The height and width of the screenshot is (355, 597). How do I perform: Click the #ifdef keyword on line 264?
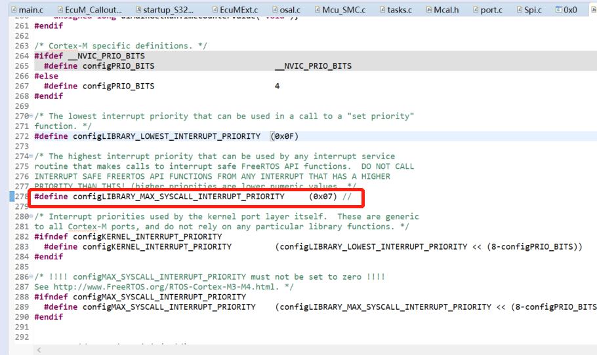coord(49,56)
